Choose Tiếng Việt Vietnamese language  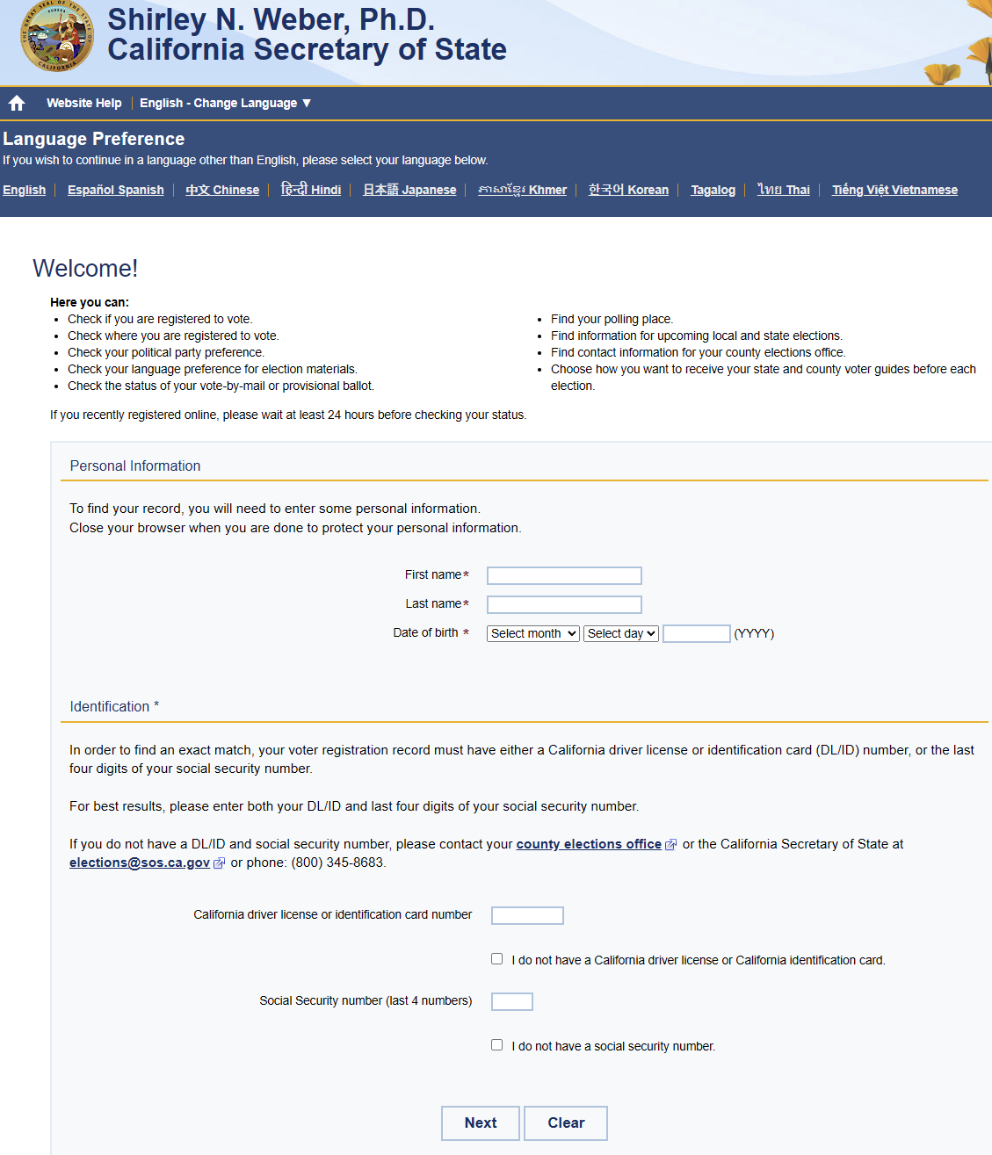coord(895,190)
